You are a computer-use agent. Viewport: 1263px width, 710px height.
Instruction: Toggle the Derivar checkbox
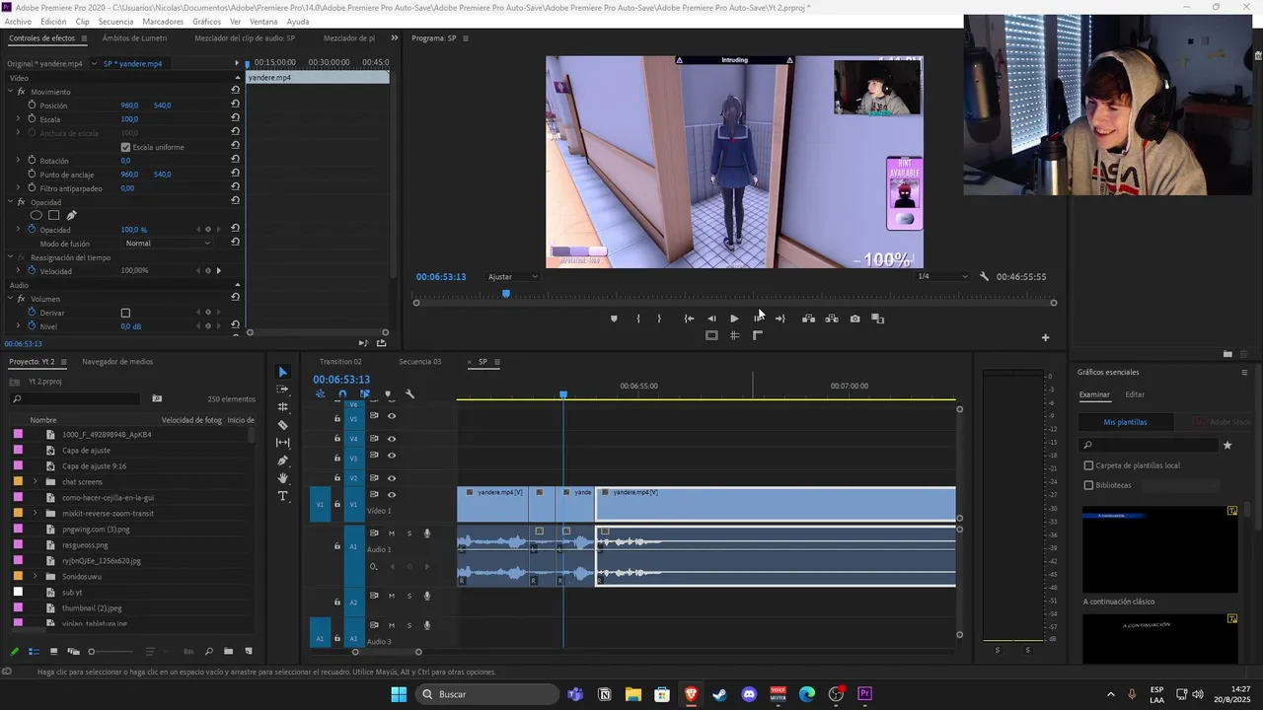[x=125, y=313]
